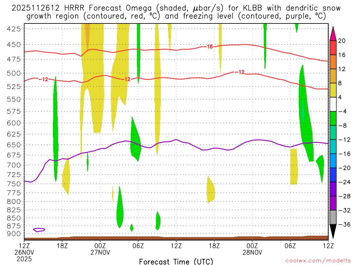The width and height of the screenshot is (354, 265).
Task: Click the brown terrain band at chart bottom
Action: click(x=176, y=238)
